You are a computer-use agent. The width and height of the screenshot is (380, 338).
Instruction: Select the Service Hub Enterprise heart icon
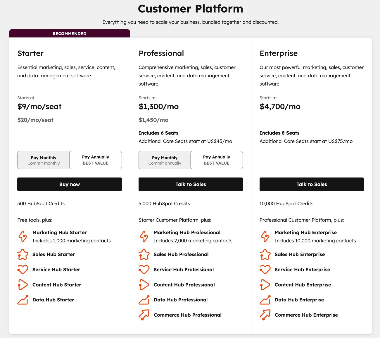tap(265, 269)
